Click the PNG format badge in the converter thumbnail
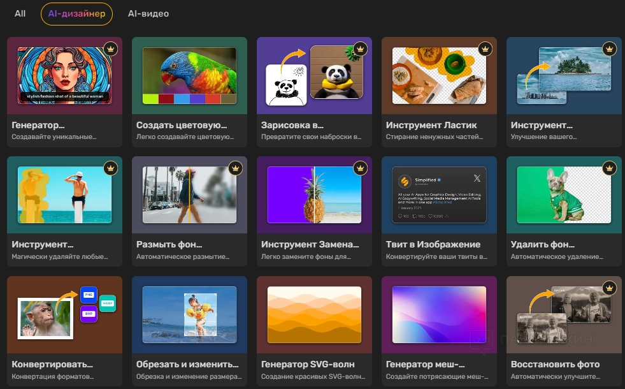 [x=89, y=295]
